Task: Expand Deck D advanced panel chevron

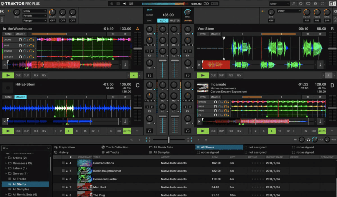Action: point(332,131)
